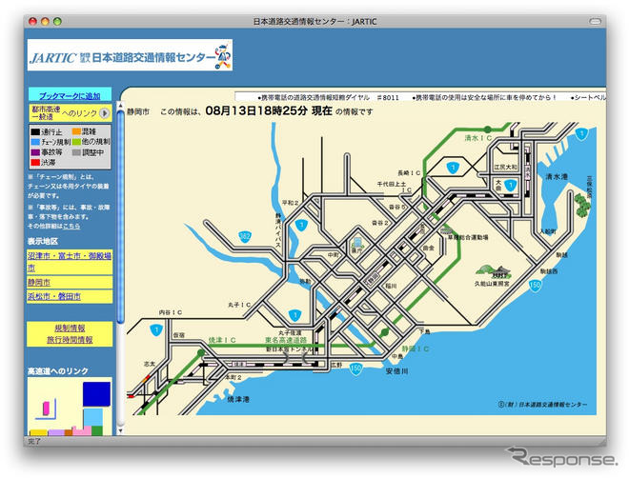The width and height of the screenshot is (629, 478).
Task: Click the route 1 shield near 内谷IC
Action: 156,330
